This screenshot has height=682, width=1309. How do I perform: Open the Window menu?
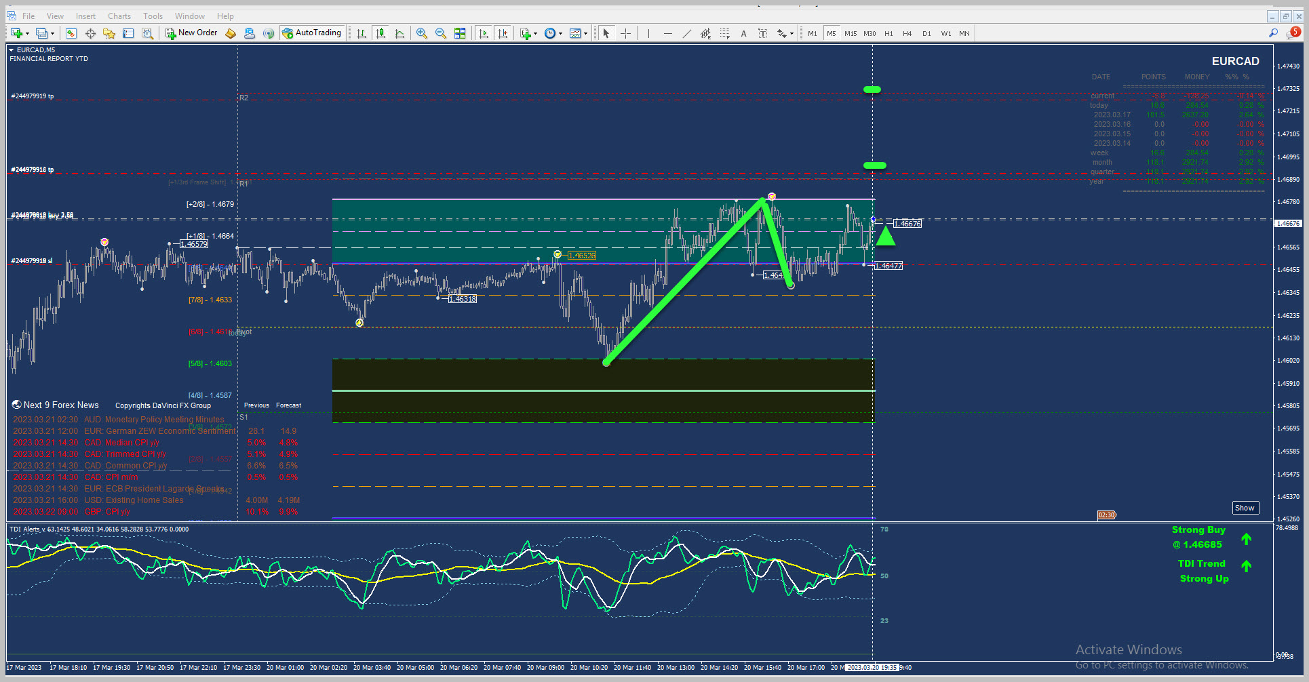(x=190, y=16)
